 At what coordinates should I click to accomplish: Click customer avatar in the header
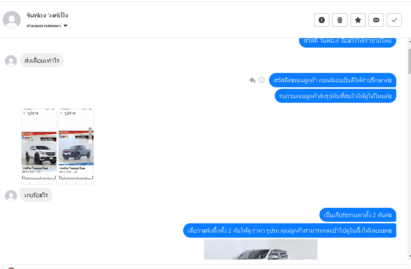(x=12, y=20)
